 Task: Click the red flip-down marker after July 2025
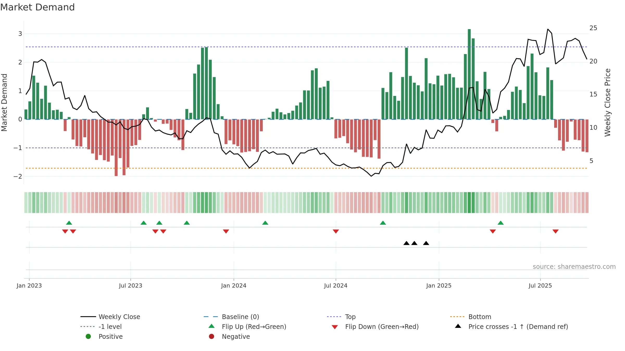(x=555, y=231)
